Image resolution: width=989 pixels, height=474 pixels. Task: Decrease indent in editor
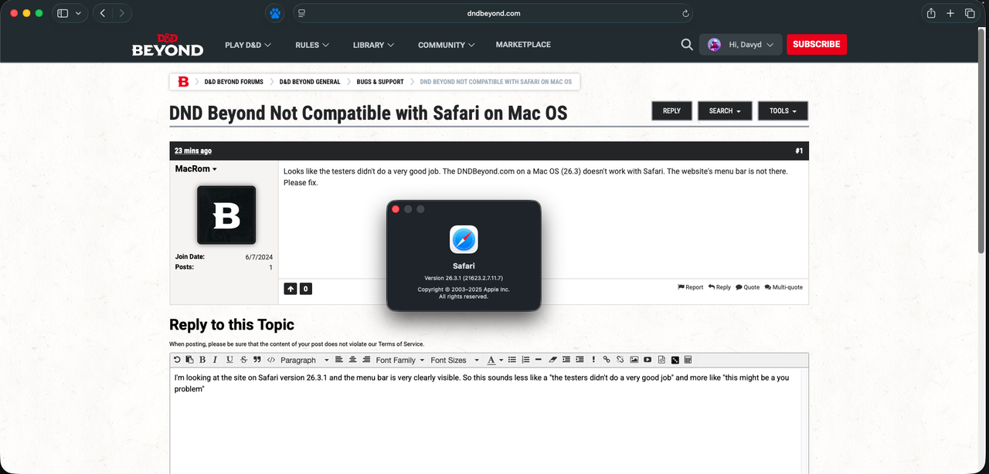pos(566,360)
